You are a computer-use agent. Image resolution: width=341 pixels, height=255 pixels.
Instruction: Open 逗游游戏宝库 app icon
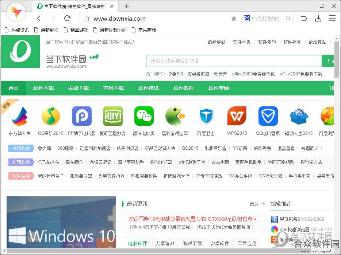coord(175,116)
